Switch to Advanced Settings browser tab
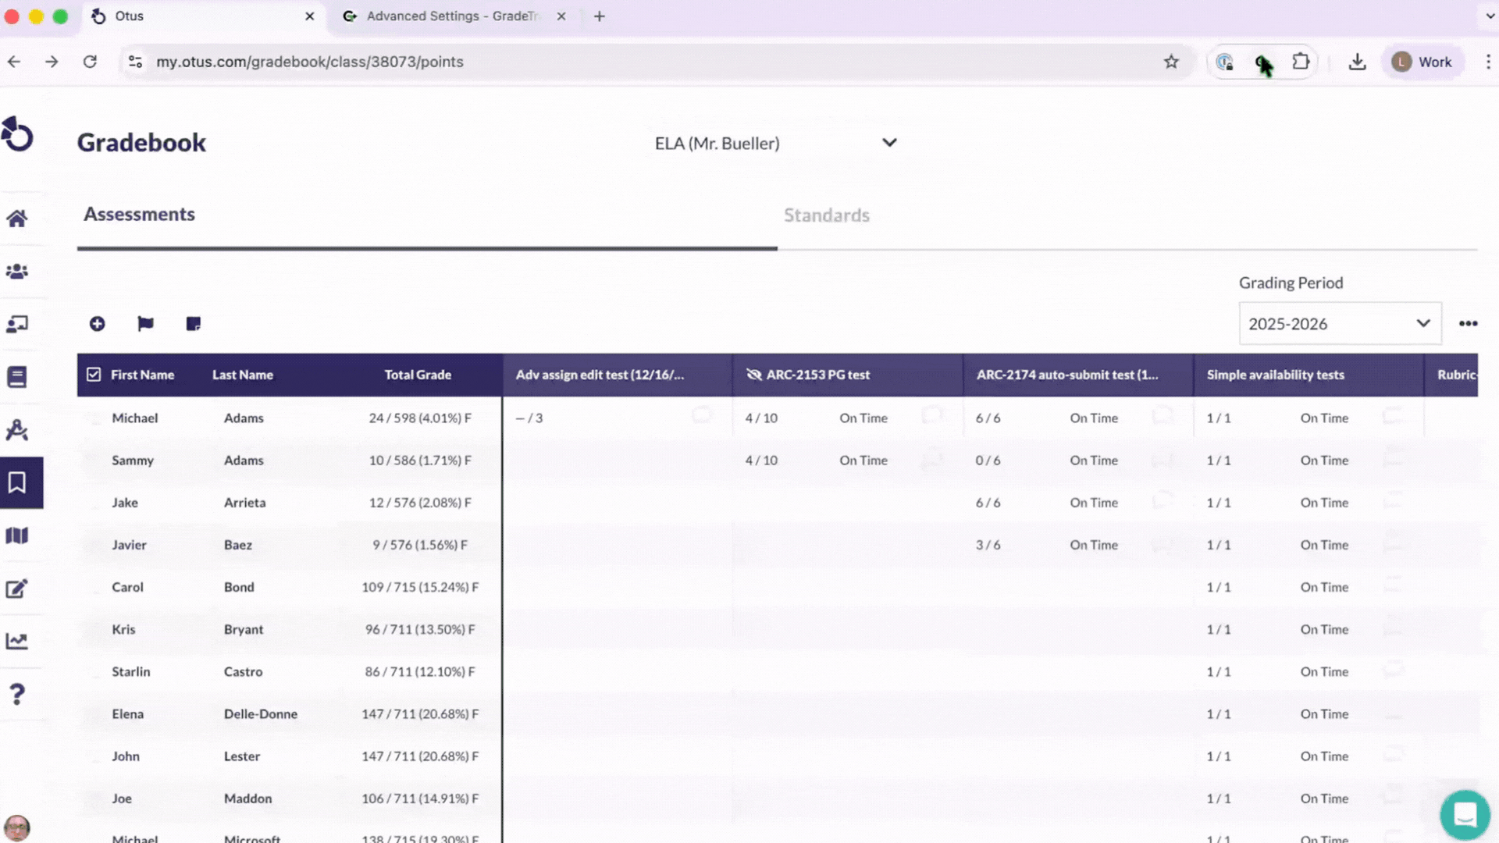This screenshot has width=1499, height=843. point(453,16)
